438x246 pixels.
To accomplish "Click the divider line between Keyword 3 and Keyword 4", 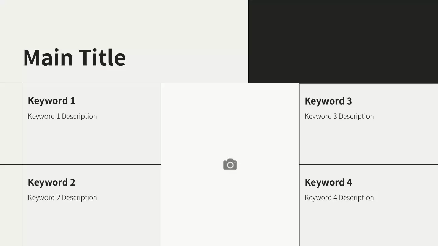I will (368, 164).
